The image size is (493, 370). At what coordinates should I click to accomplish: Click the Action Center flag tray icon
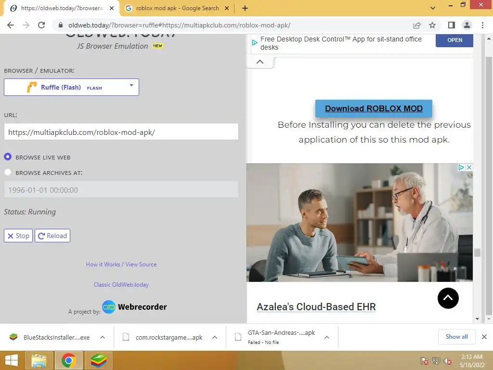[425, 361]
